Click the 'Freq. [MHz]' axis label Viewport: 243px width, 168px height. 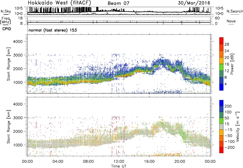coord(5,20)
